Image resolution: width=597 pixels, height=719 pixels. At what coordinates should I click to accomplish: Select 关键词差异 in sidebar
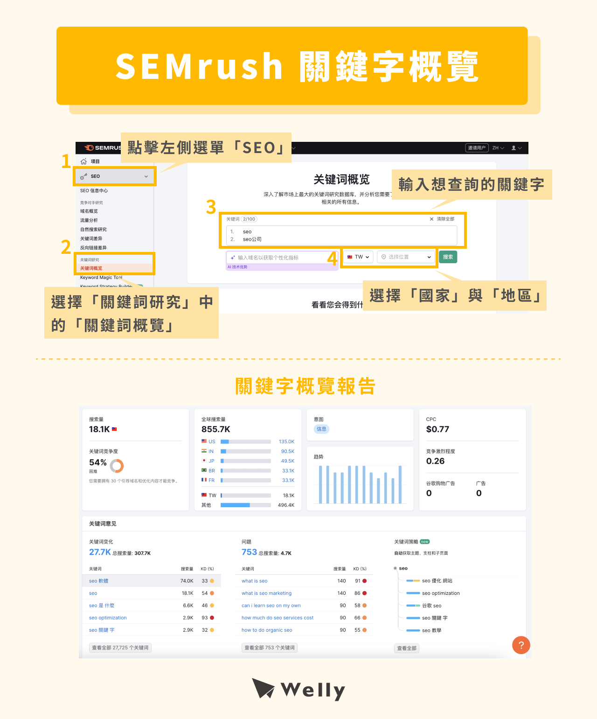[x=91, y=238]
